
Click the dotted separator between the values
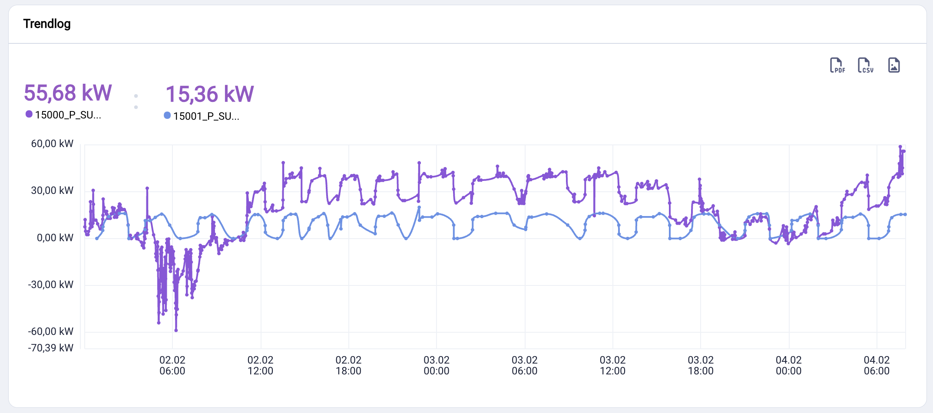point(136,102)
